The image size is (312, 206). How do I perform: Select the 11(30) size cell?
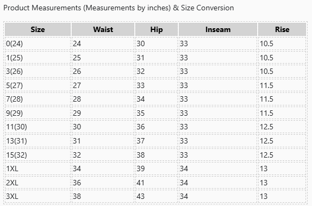[38, 127]
